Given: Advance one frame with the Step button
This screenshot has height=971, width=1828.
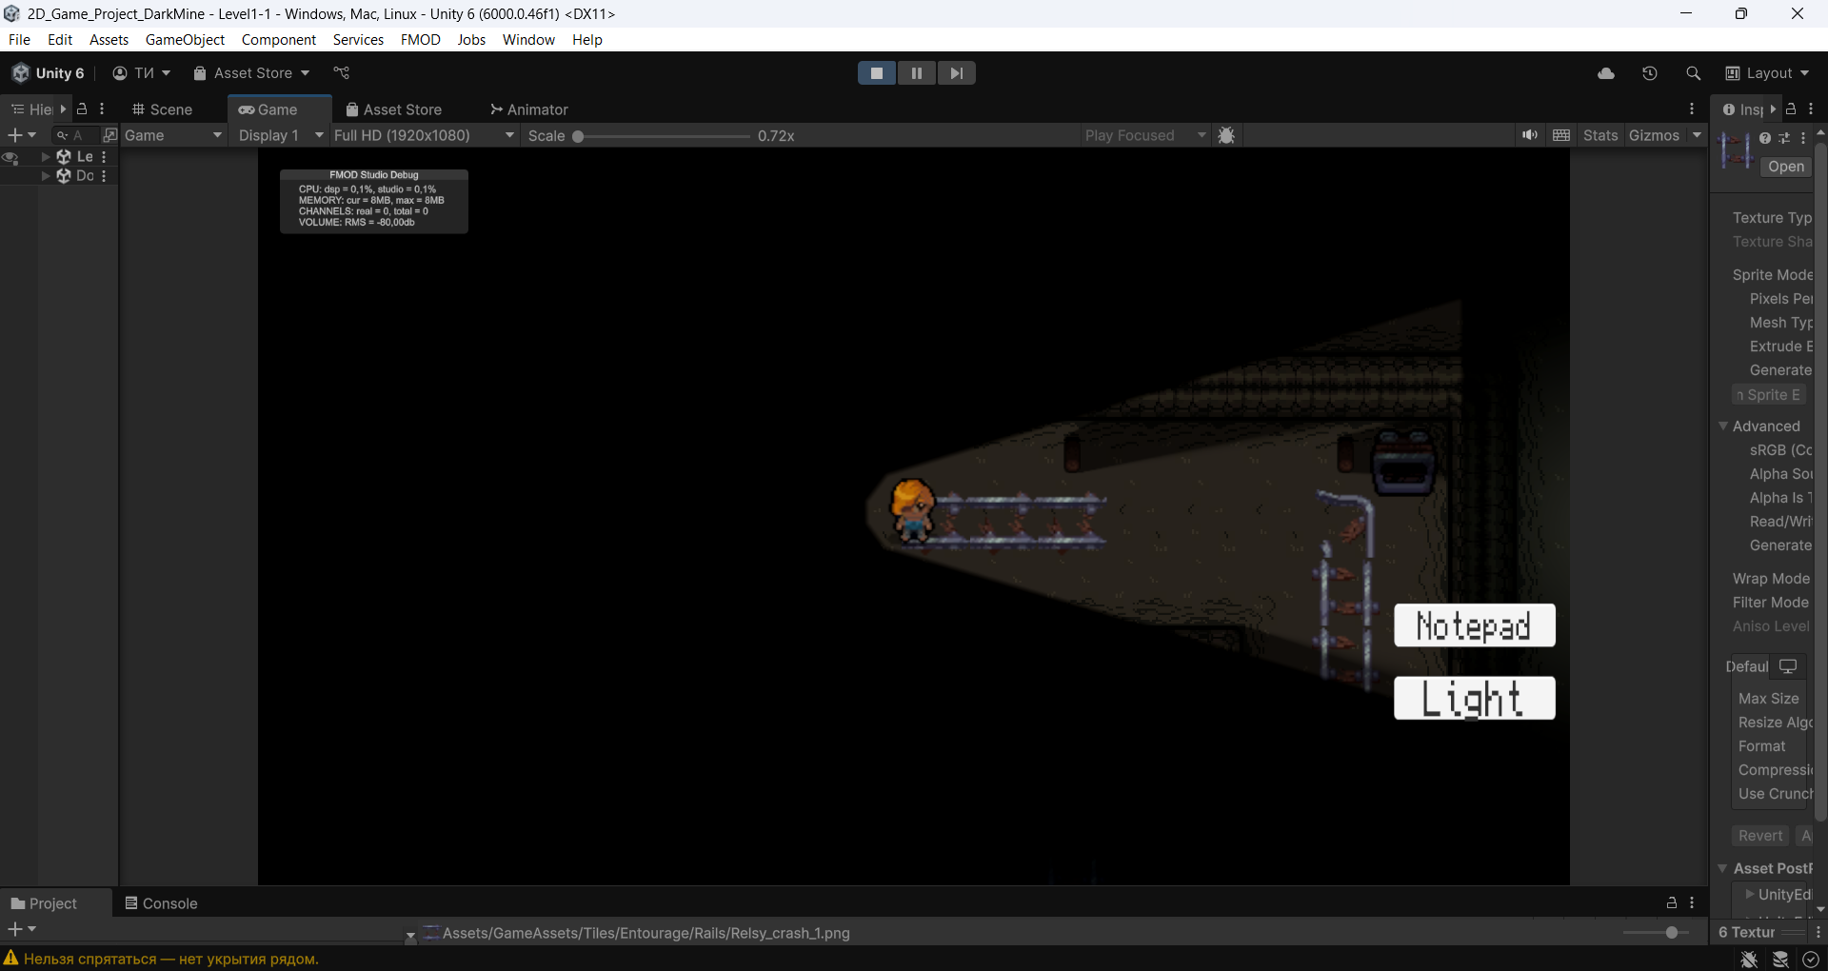Looking at the screenshot, I should click(x=957, y=73).
